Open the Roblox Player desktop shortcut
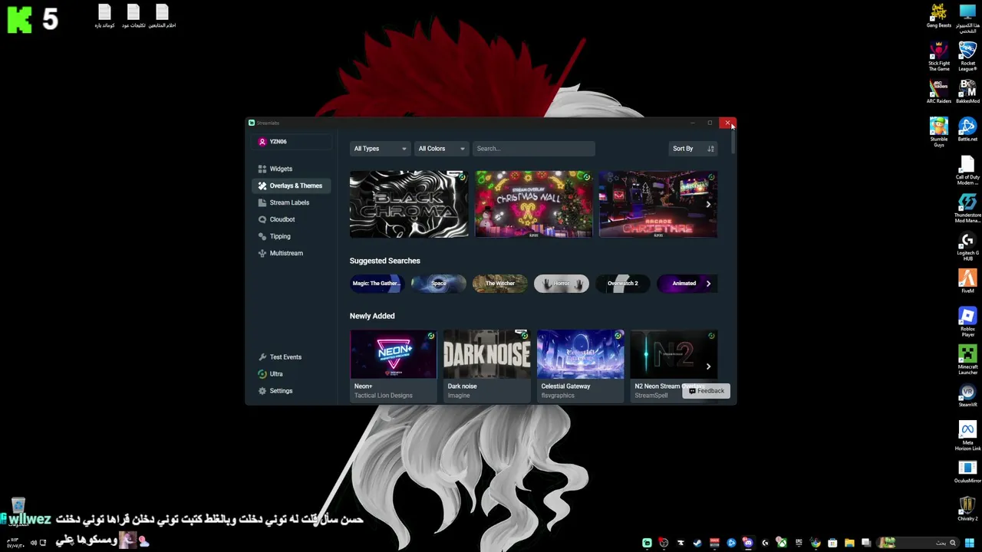 click(967, 321)
